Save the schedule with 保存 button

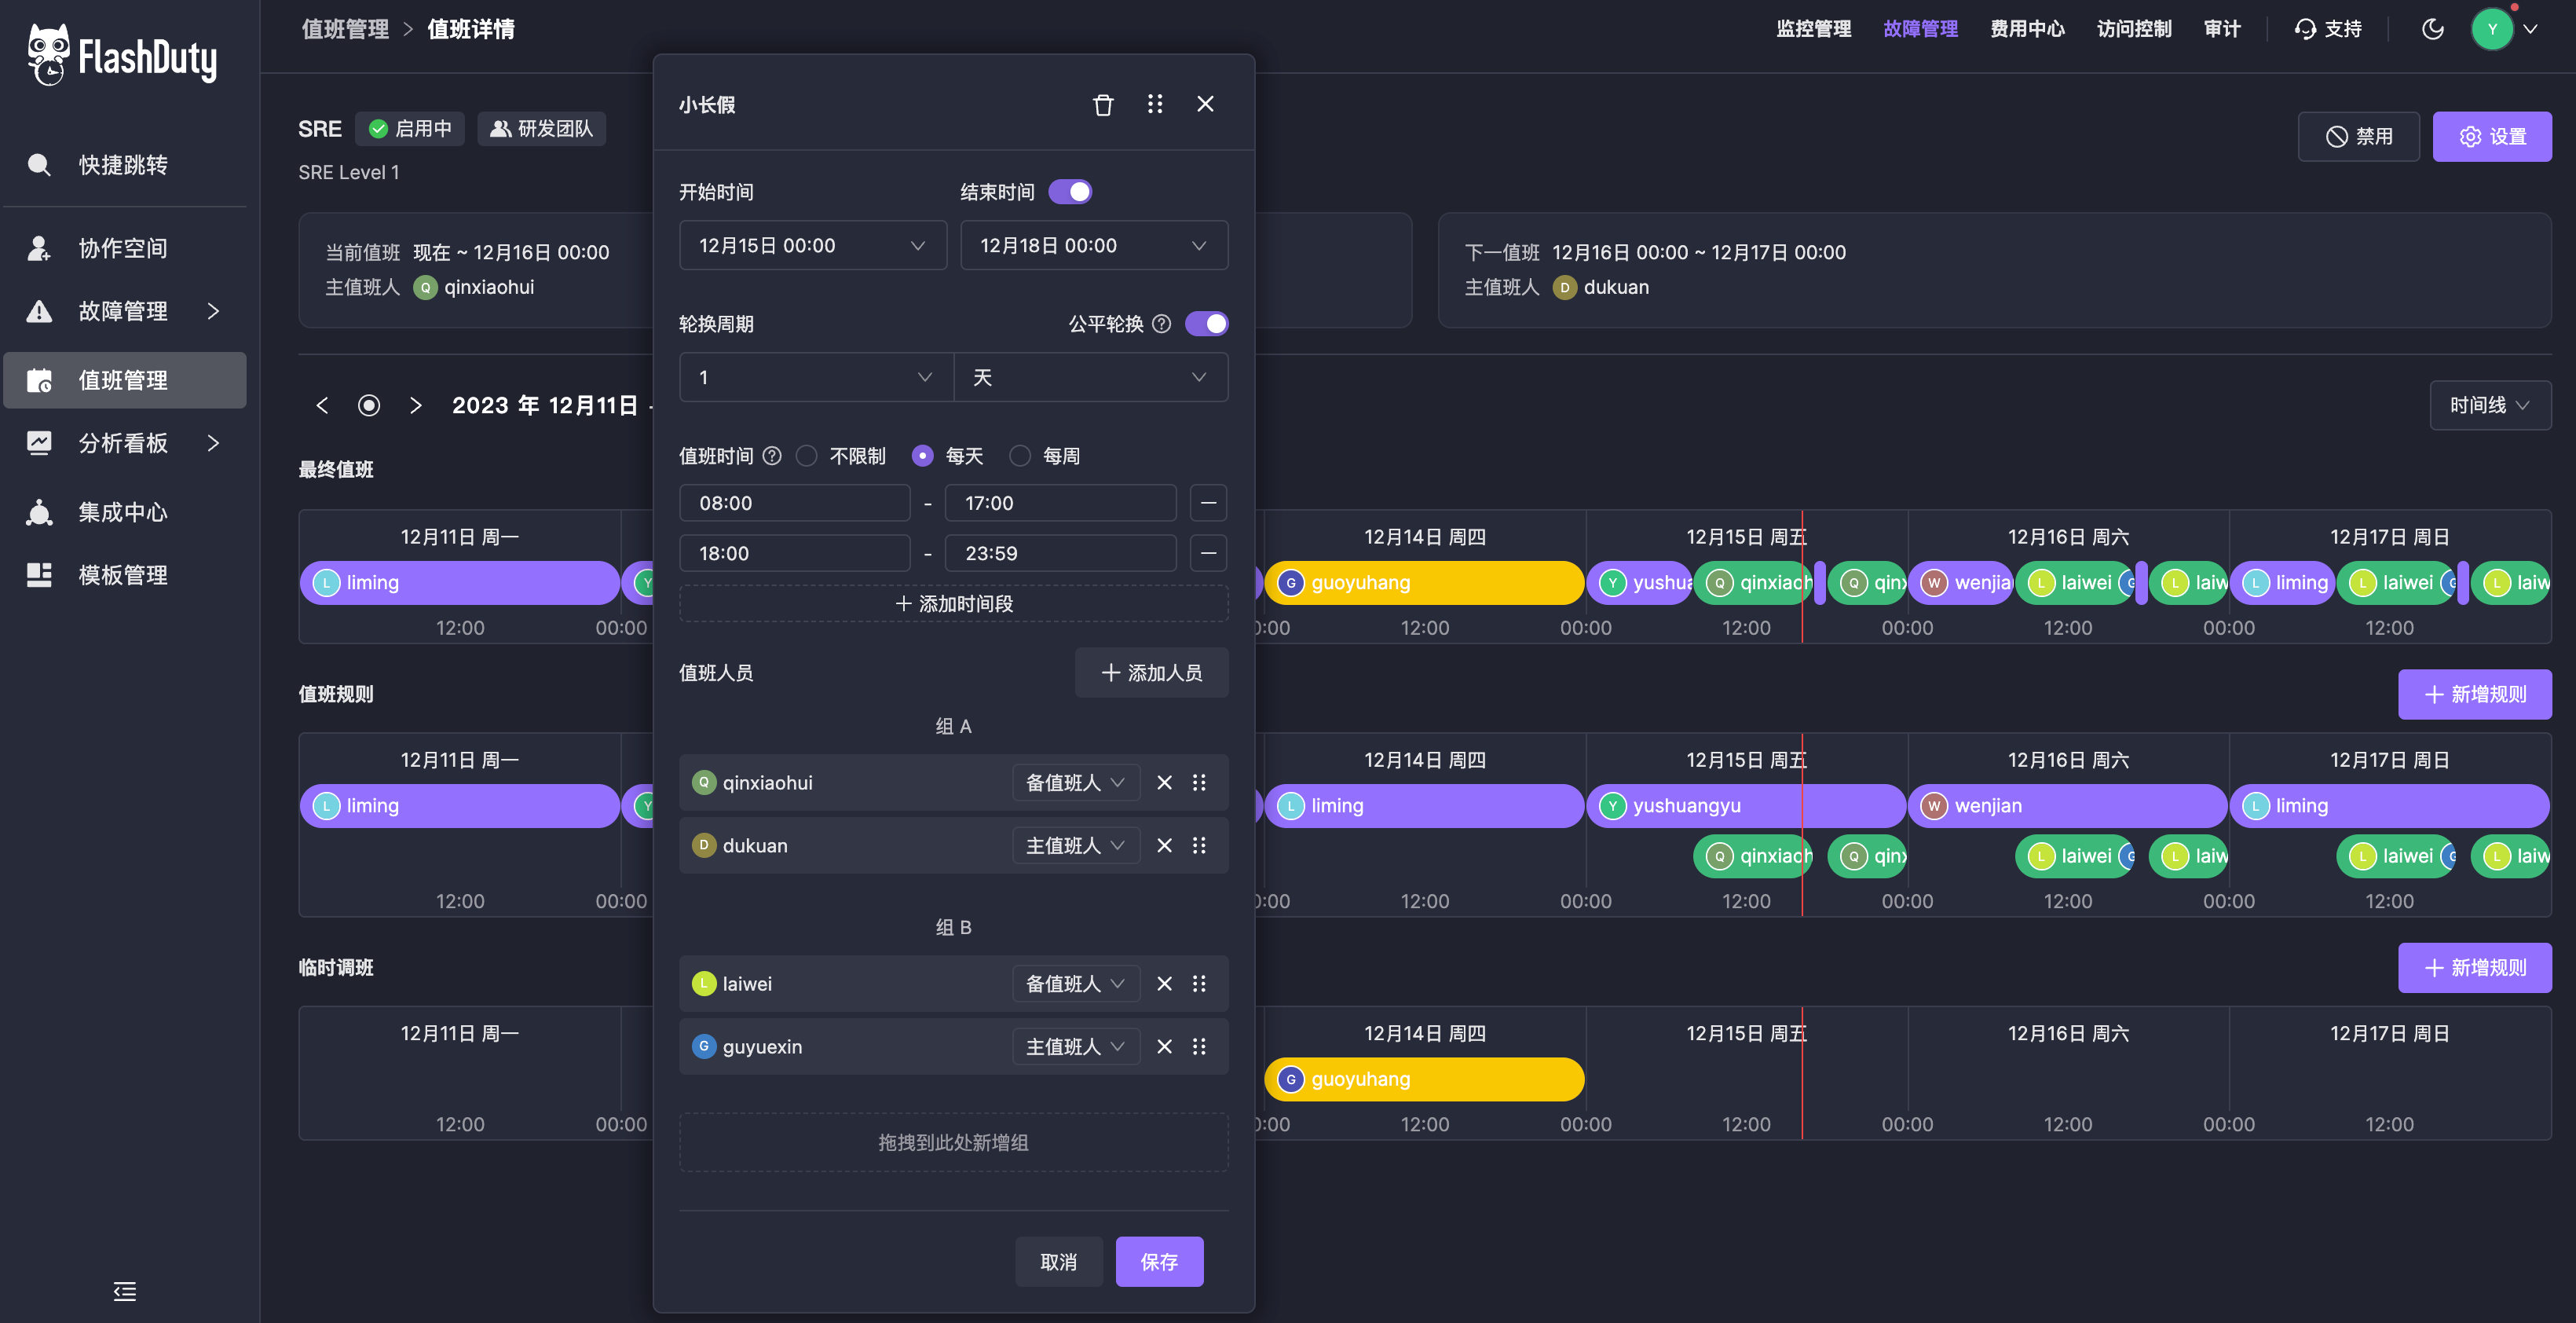[x=1159, y=1261]
